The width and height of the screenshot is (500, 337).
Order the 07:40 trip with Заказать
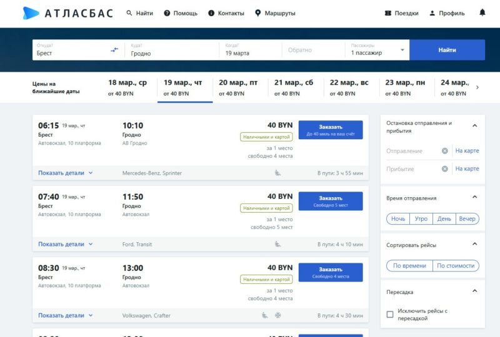click(x=331, y=201)
